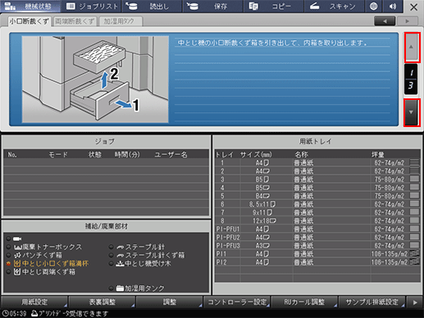Close the guidance screen with X
The image size is (424, 318).
[x=413, y=7]
